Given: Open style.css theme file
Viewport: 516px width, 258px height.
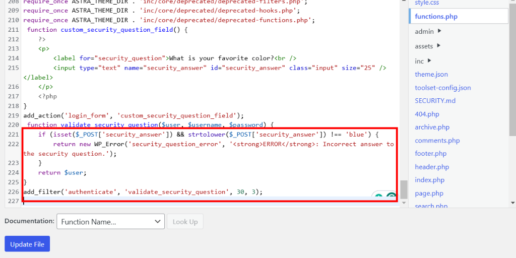Looking at the screenshot, I should [427, 3].
